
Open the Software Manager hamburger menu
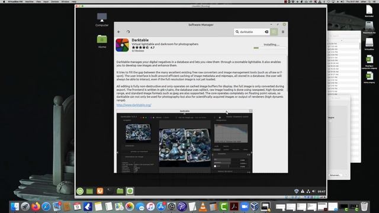(283, 32)
